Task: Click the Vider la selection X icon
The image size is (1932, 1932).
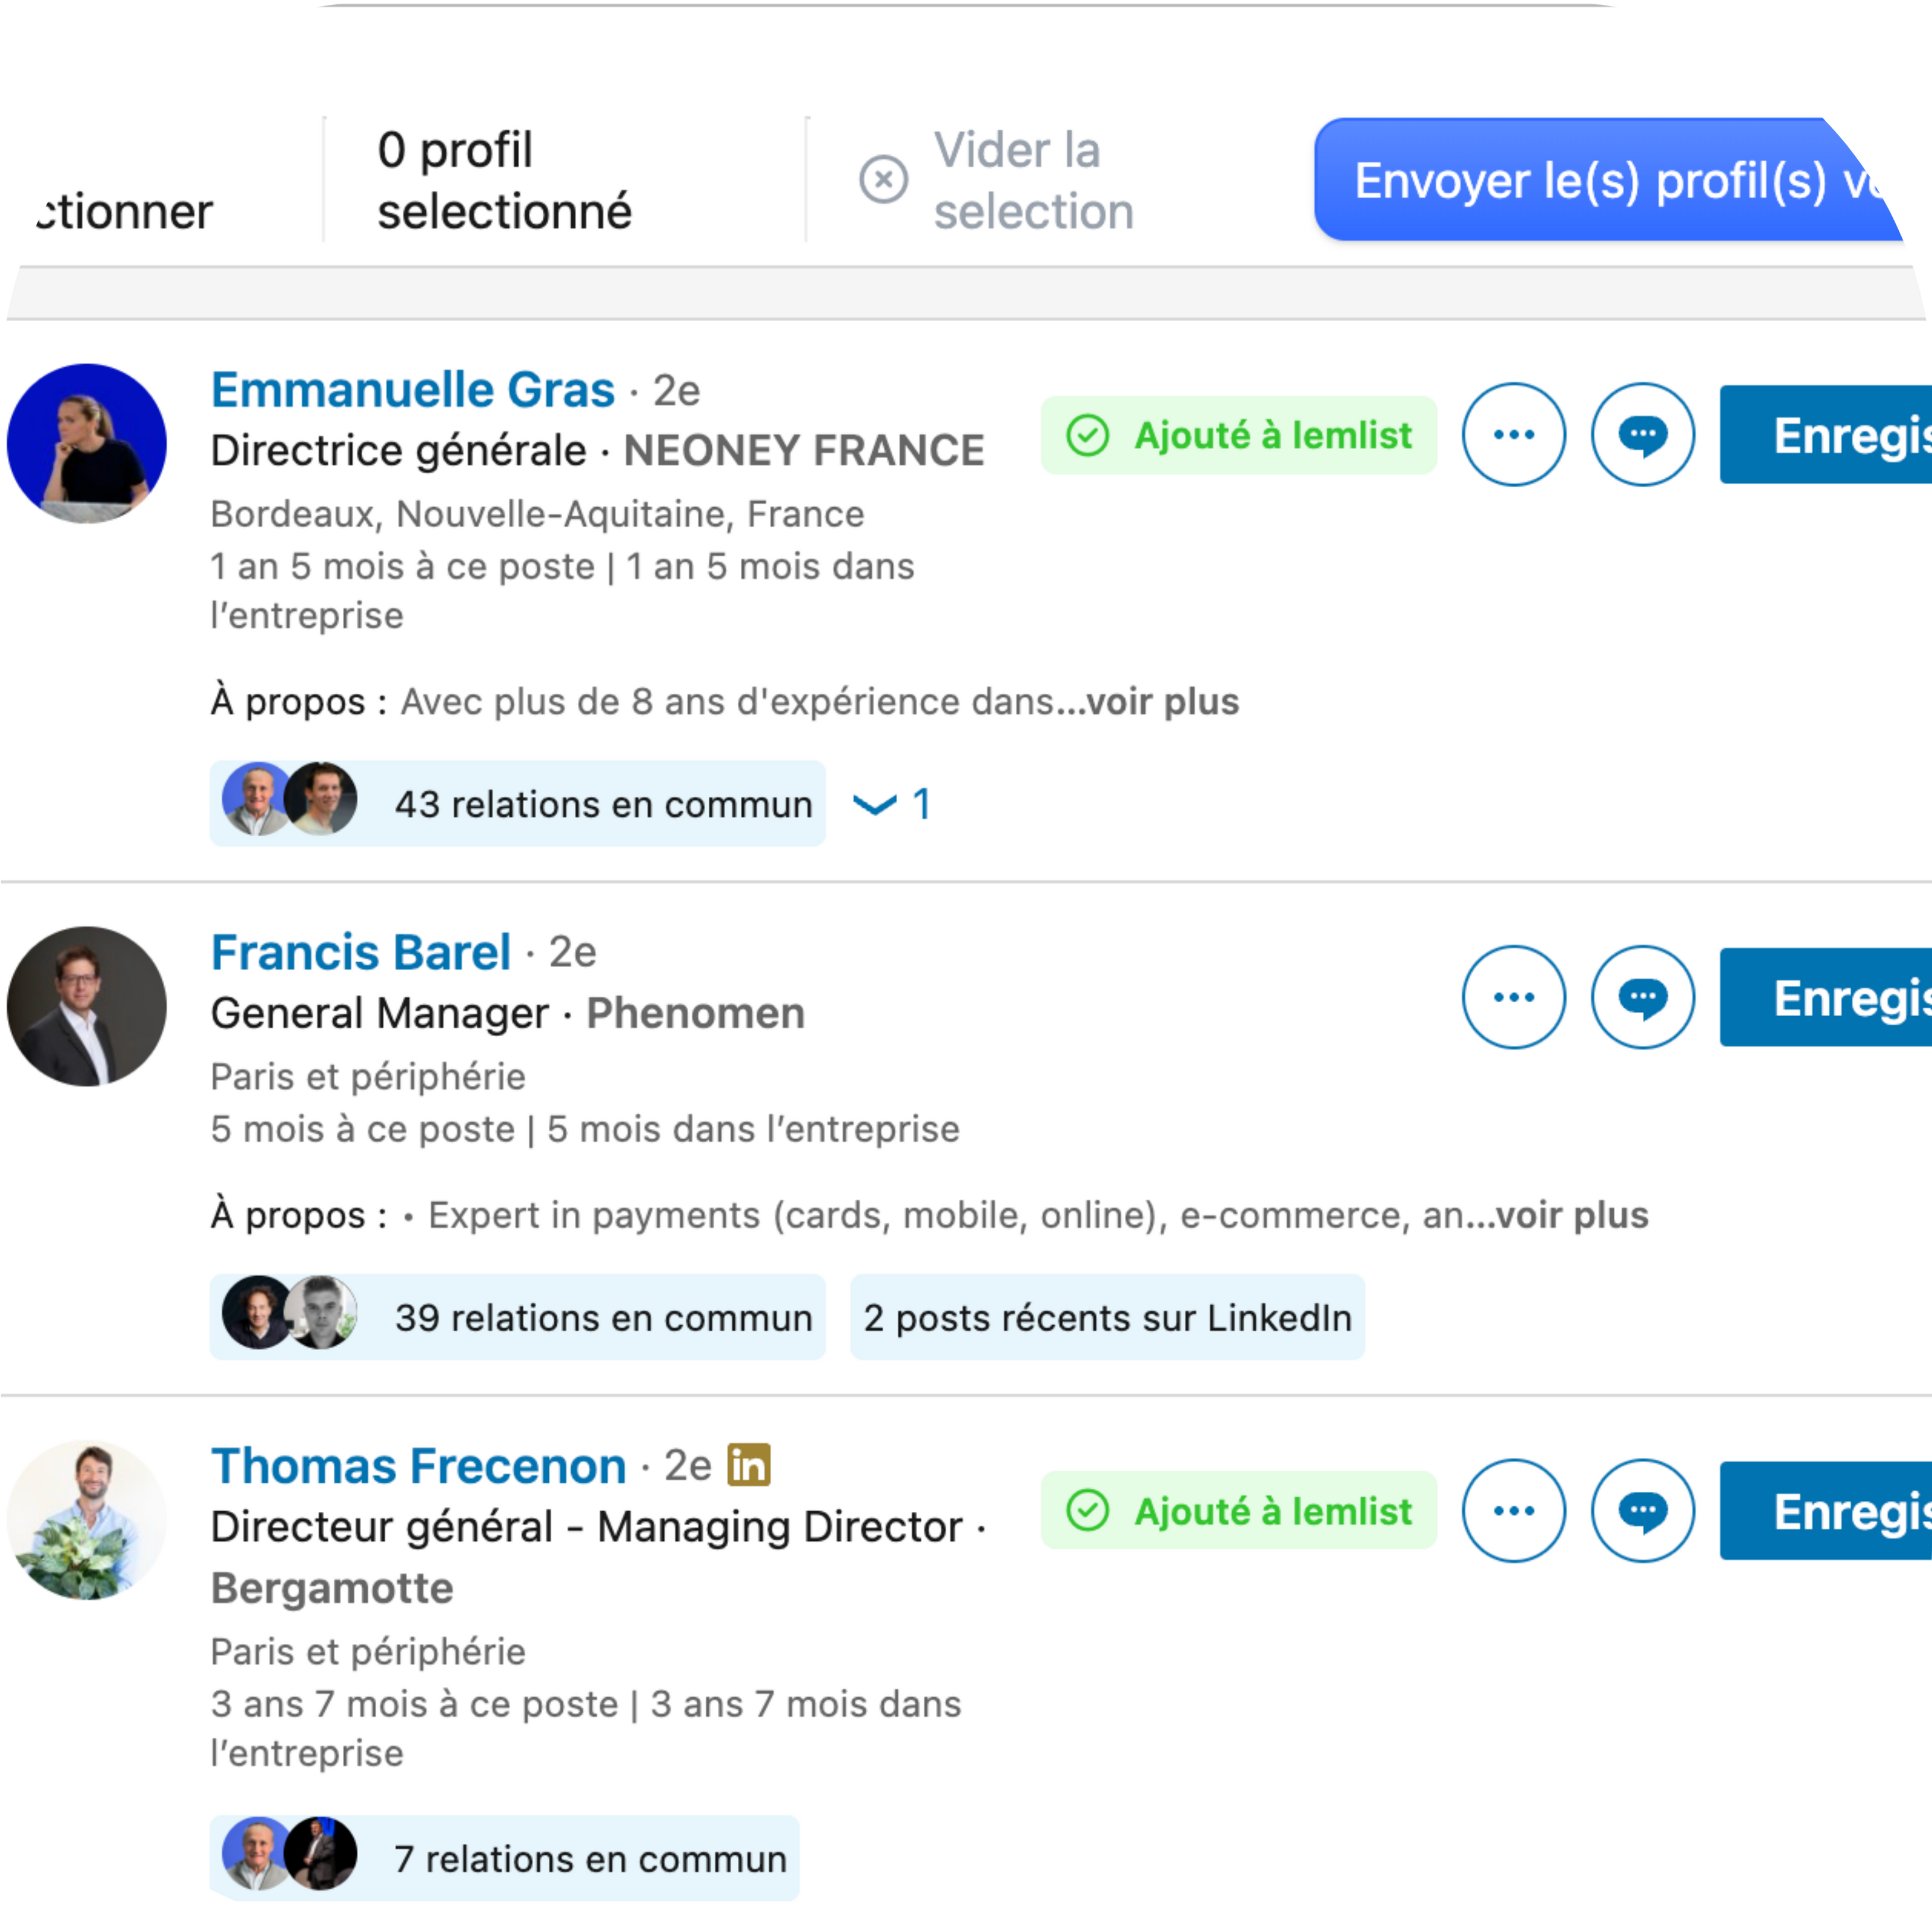Action: (883, 180)
